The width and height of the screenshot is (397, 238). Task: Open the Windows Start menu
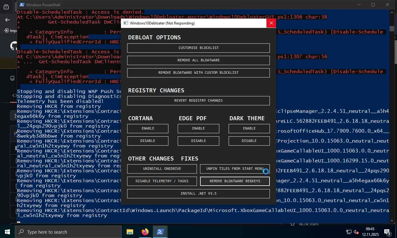click(x=7, y=232)
